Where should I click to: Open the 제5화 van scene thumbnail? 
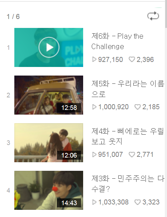coord(49,95)
